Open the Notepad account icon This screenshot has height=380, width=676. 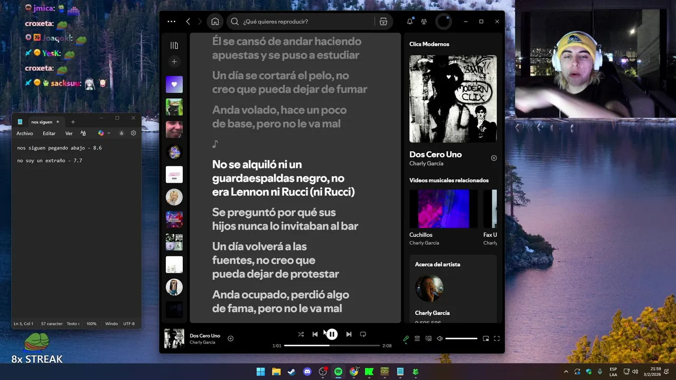click(x=121, y=134)
